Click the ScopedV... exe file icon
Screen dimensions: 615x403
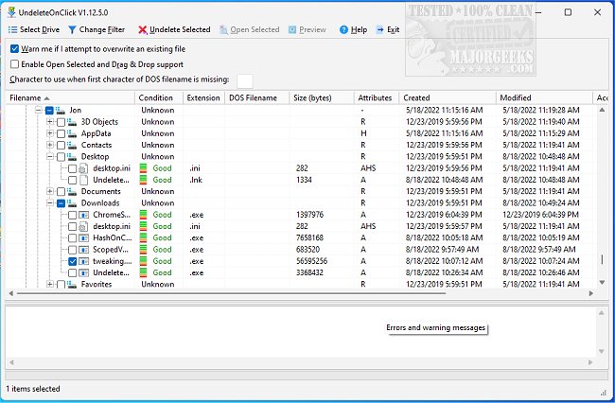83,250
